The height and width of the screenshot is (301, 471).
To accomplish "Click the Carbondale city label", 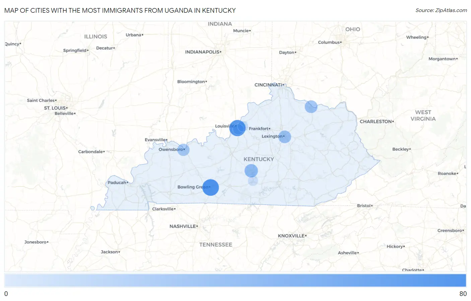I will coord(90,152).
